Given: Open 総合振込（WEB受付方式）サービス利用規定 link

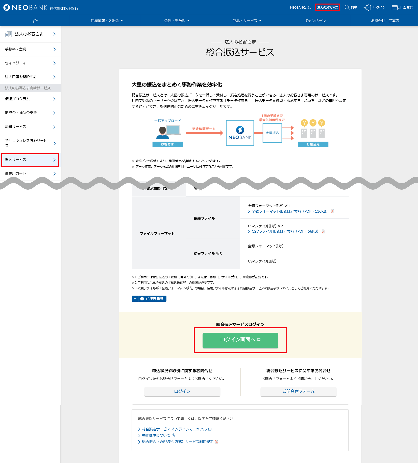Looking at the screenshot, I should coord(178,442).
